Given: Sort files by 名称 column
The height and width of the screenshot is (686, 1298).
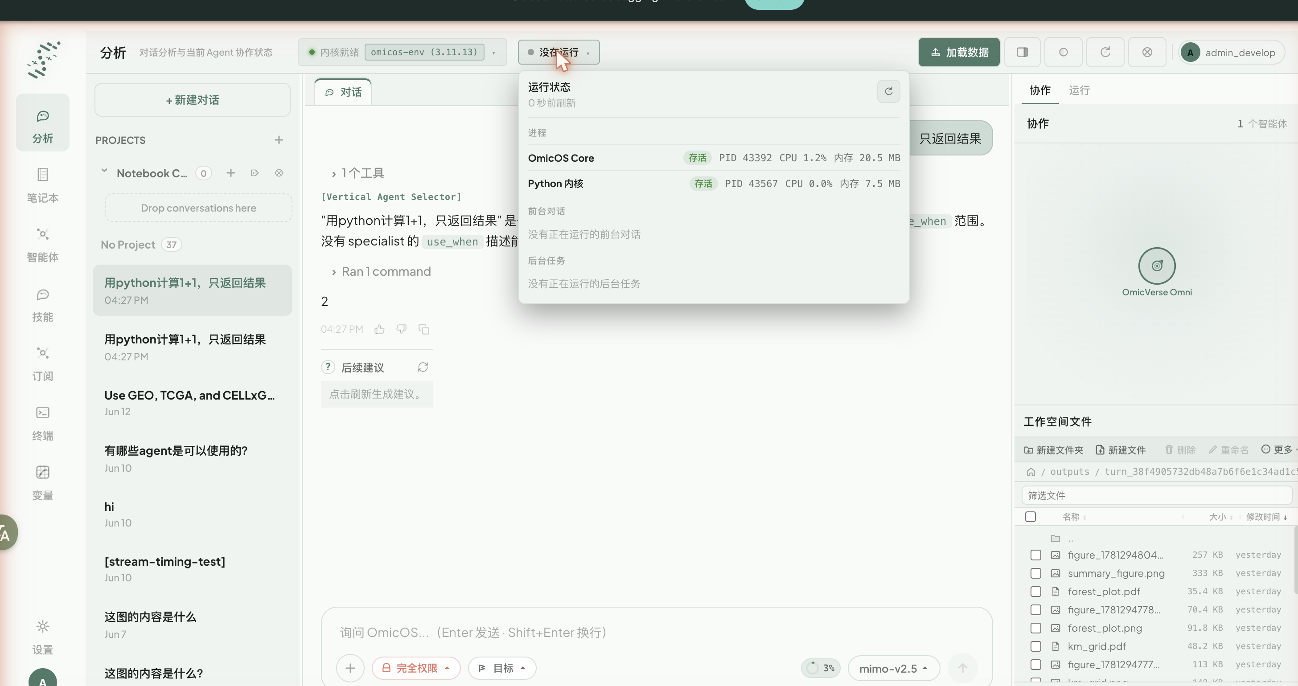Looking at the screenshot, I should pos(1074,517).
